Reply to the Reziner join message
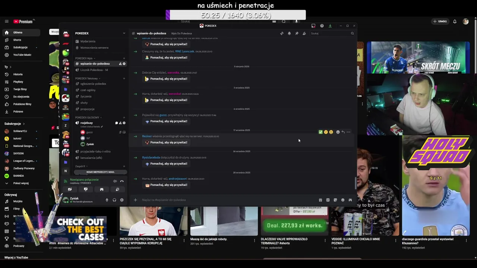Viewport: 477px width, 268px height. tap(343, 132)
